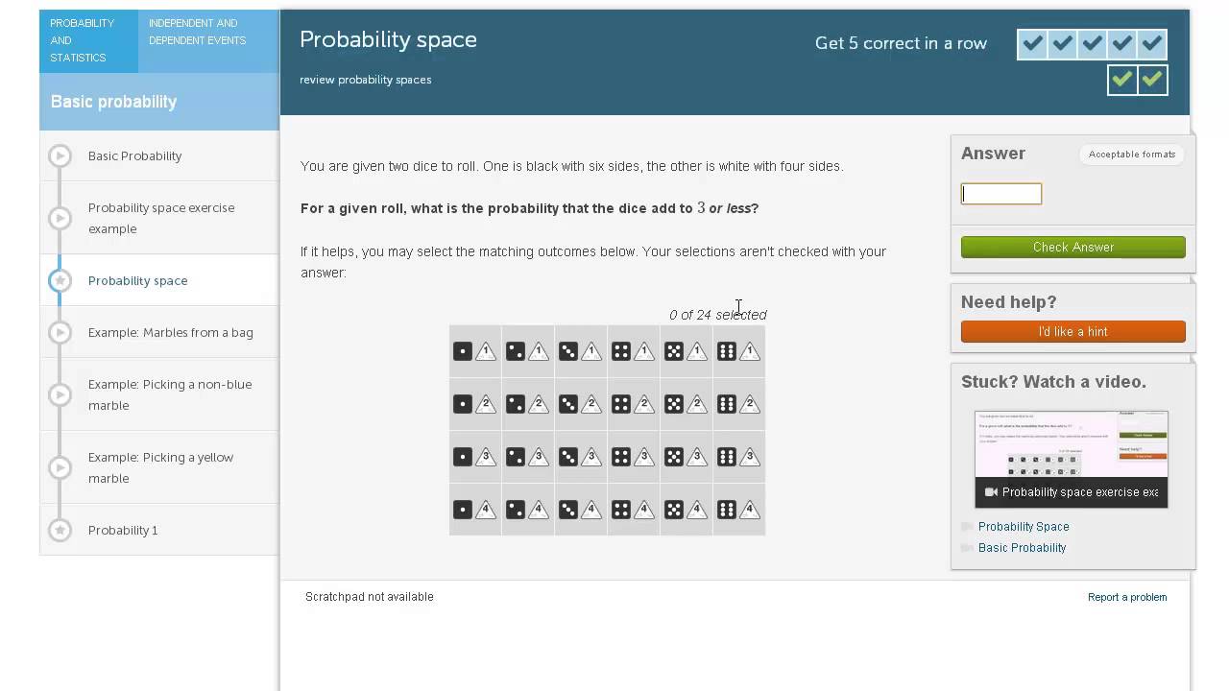The height and width of the screenshot is (691, 1229).
Task: Click the play icon beside Picking a non-blue marble
Action: point(60,394)
